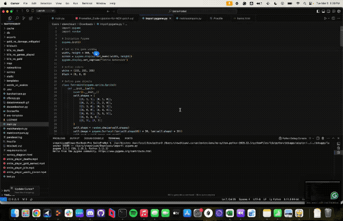Screen dimensions: 343x221
Task: Open the Launch configuration dropdown
Action: click(x=45, y=11)
